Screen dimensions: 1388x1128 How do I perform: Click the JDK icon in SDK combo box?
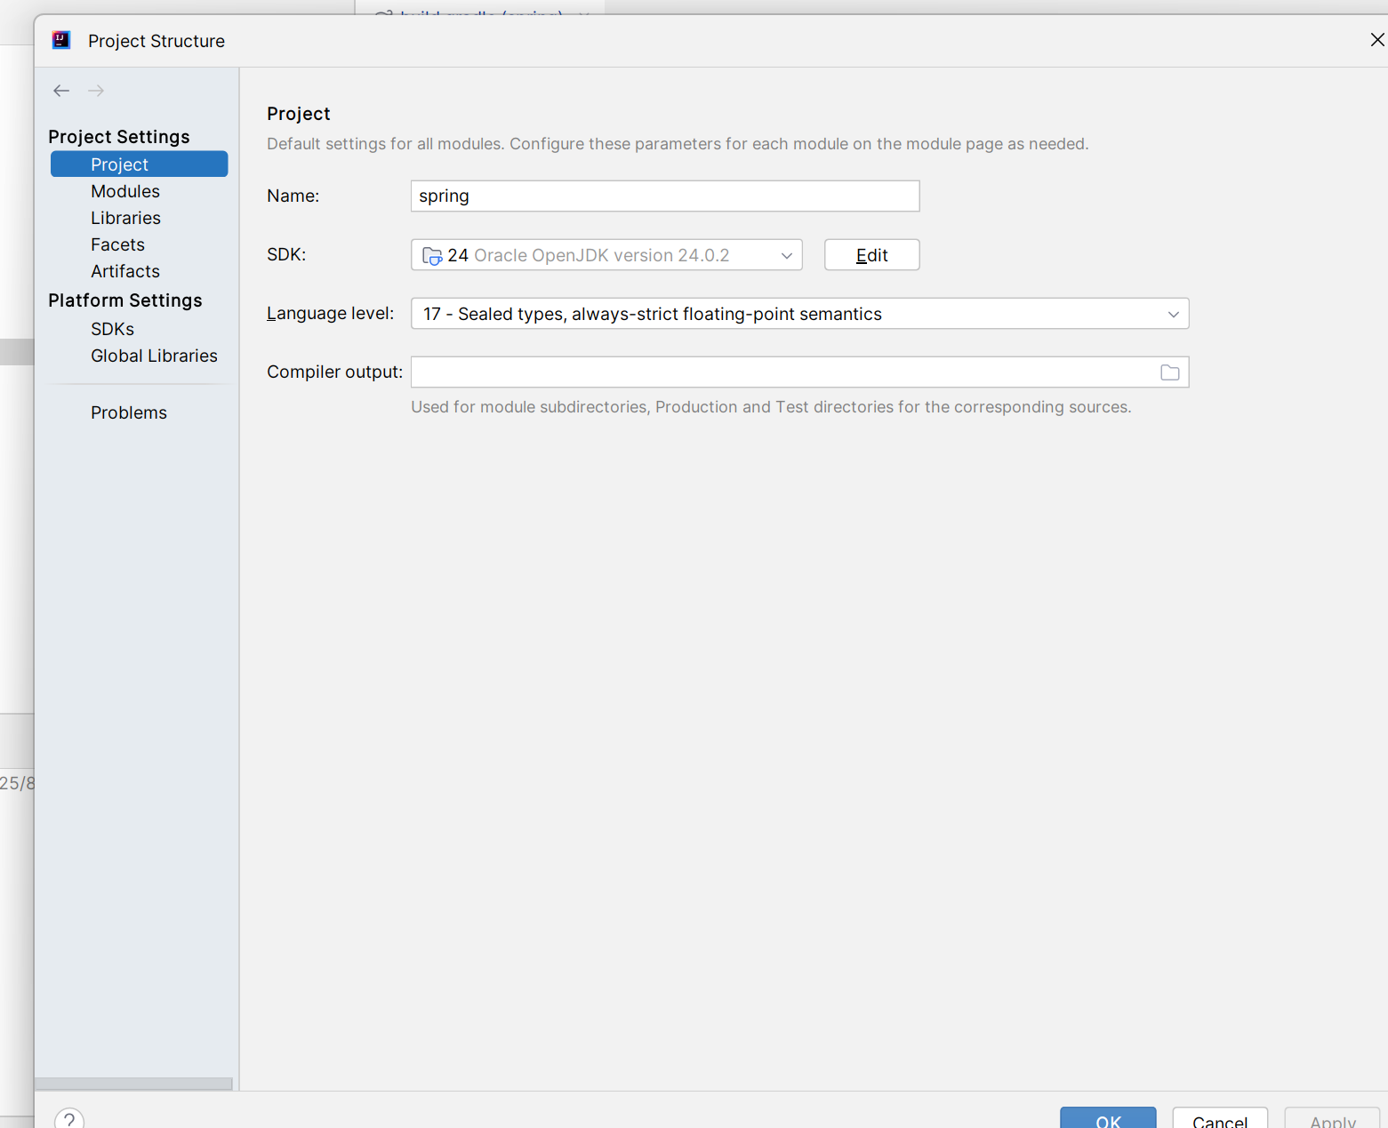(432, 256)
